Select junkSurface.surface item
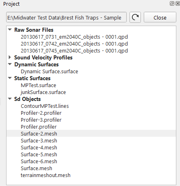The width and height of the screenshot is (180, 186). point(43,92)
